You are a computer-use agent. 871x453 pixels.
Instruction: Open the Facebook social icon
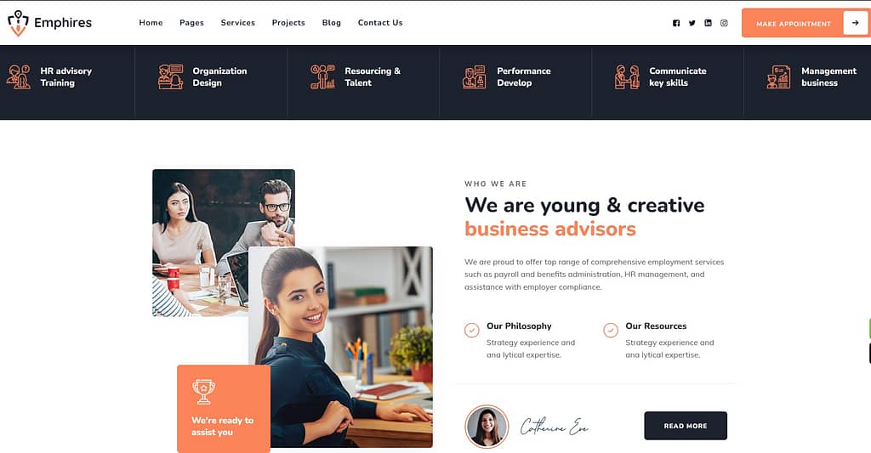coord(676,23)
